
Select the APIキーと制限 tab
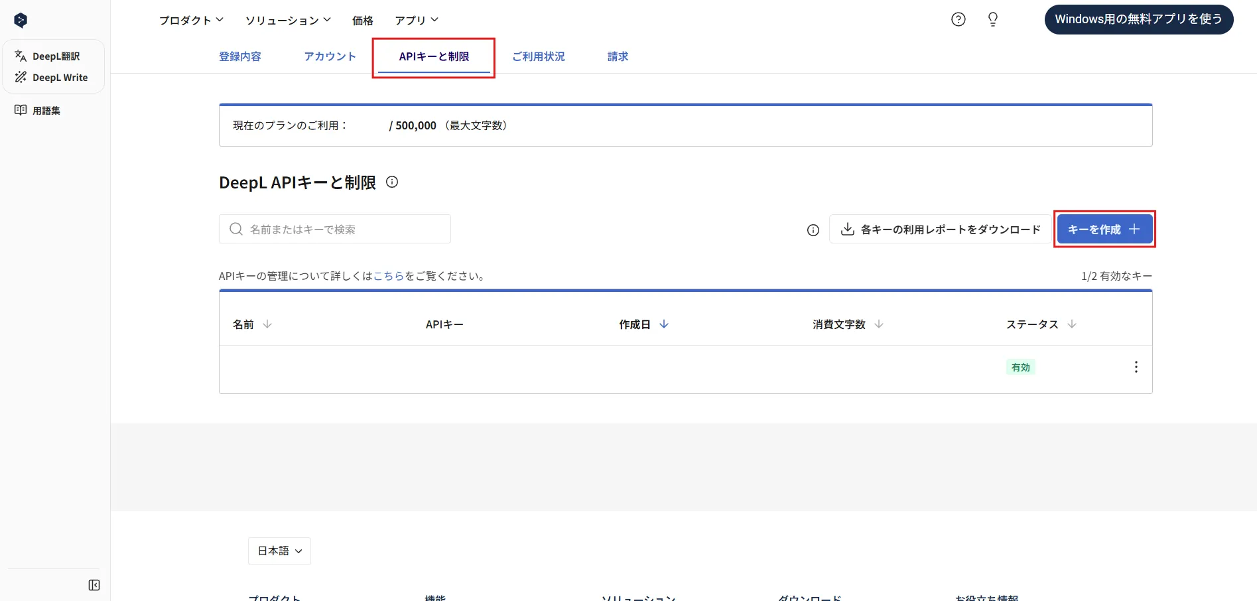[434, 56]
